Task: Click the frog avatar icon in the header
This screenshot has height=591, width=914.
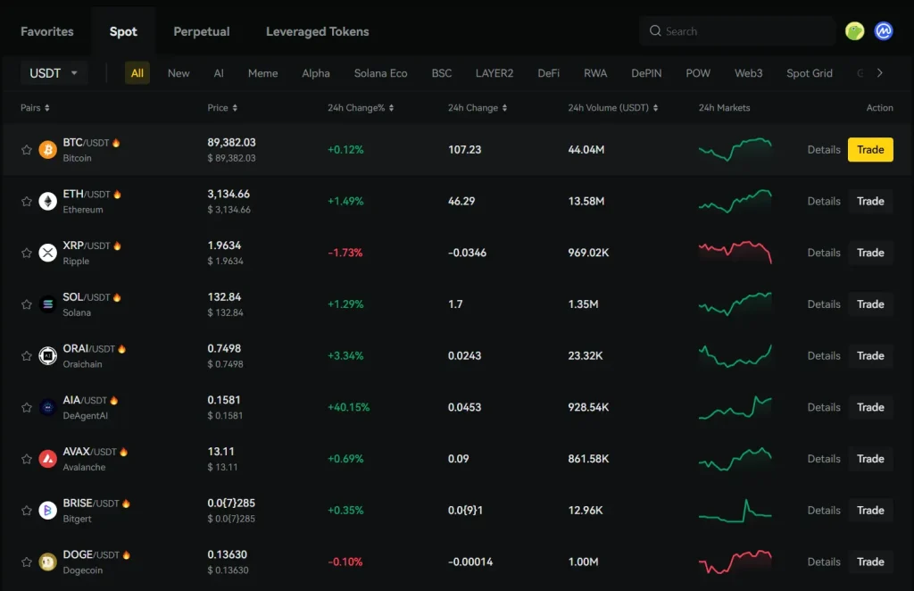Action: (x=854, y=30)
